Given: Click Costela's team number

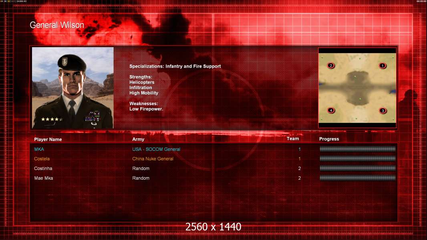Looking at the screenshot, I should (299, 159).
